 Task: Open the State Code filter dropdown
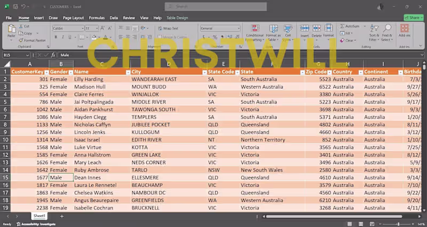click(237, 72)
